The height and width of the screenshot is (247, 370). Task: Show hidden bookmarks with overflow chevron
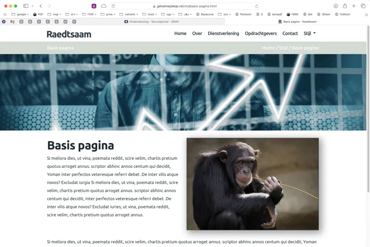[x=366, y=14]
